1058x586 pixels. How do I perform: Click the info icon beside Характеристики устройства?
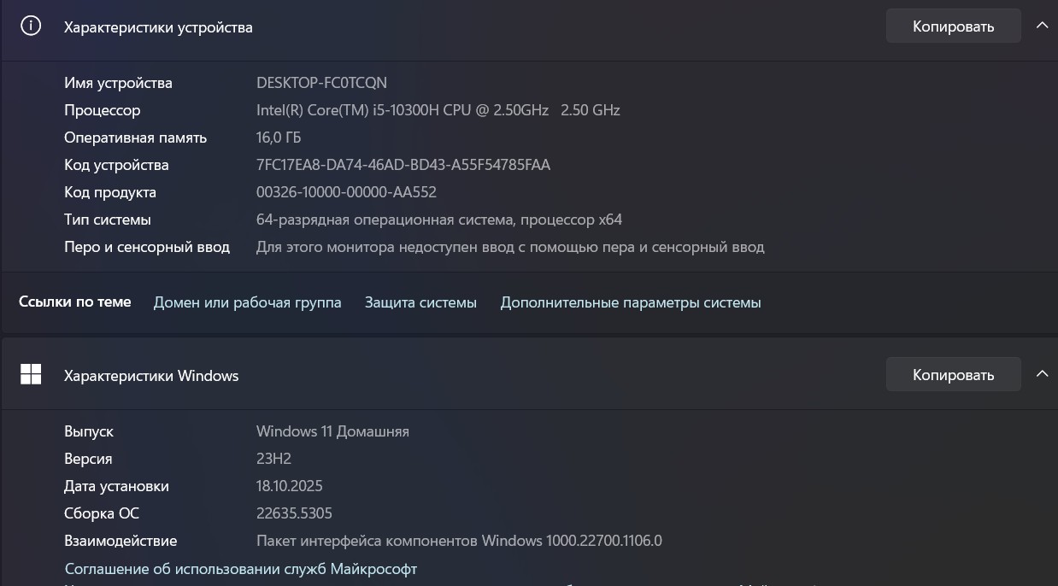(x=31, y=26)
